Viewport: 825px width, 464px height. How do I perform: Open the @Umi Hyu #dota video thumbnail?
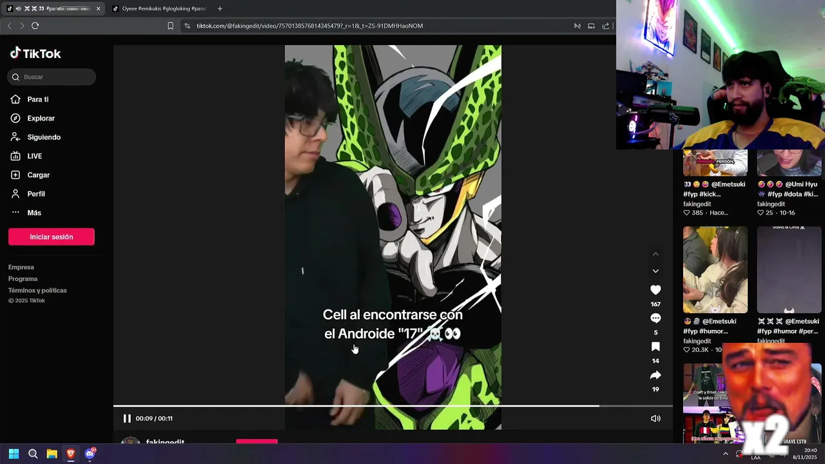pyautogui.click(x=789, y=163)
